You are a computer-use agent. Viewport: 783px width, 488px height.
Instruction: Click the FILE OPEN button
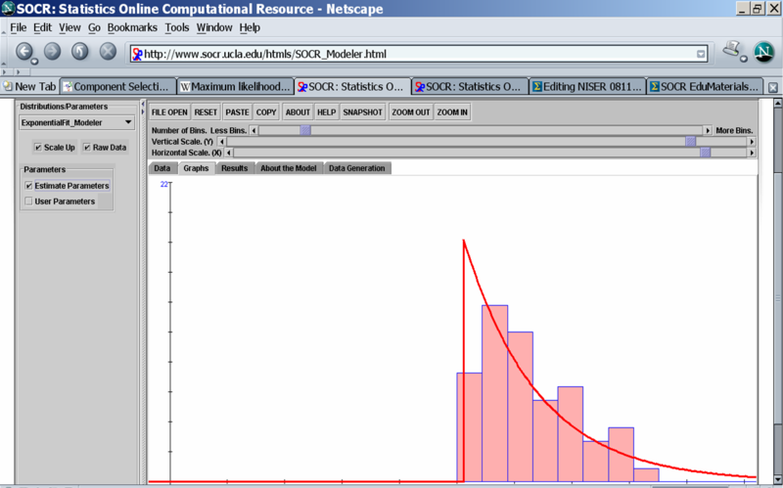[x=169, y=112]
